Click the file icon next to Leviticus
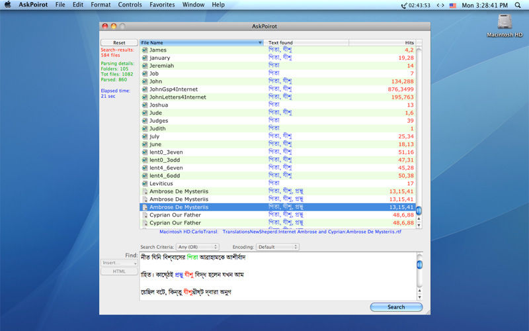529x331 pixels. 145,183
